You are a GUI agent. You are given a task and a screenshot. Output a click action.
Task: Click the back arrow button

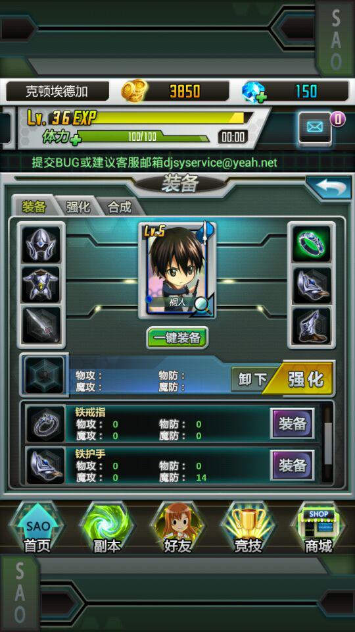329,188
